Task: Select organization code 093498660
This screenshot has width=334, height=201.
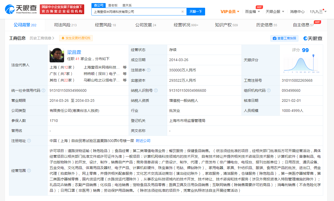Action: [x=291, y=90]
